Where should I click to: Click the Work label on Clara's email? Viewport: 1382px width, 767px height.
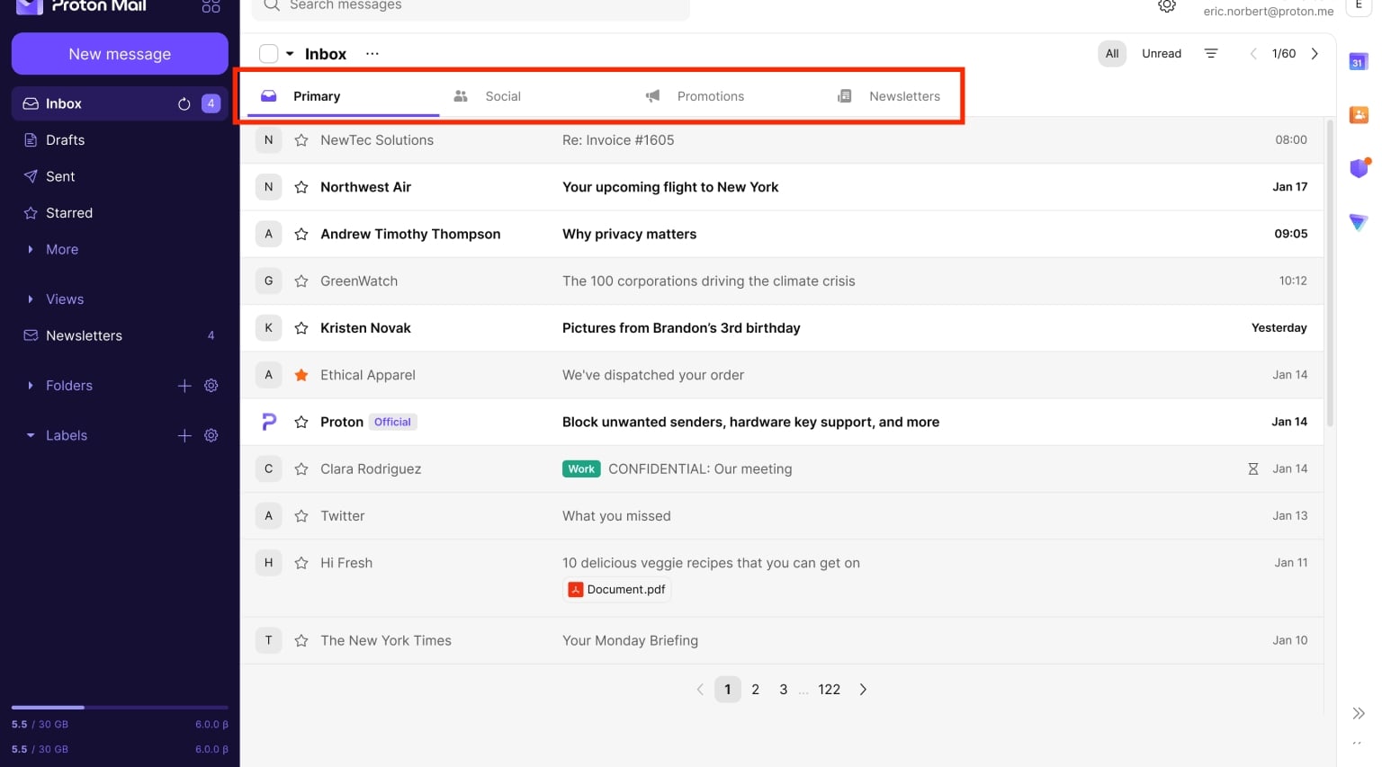click(581, 469)
